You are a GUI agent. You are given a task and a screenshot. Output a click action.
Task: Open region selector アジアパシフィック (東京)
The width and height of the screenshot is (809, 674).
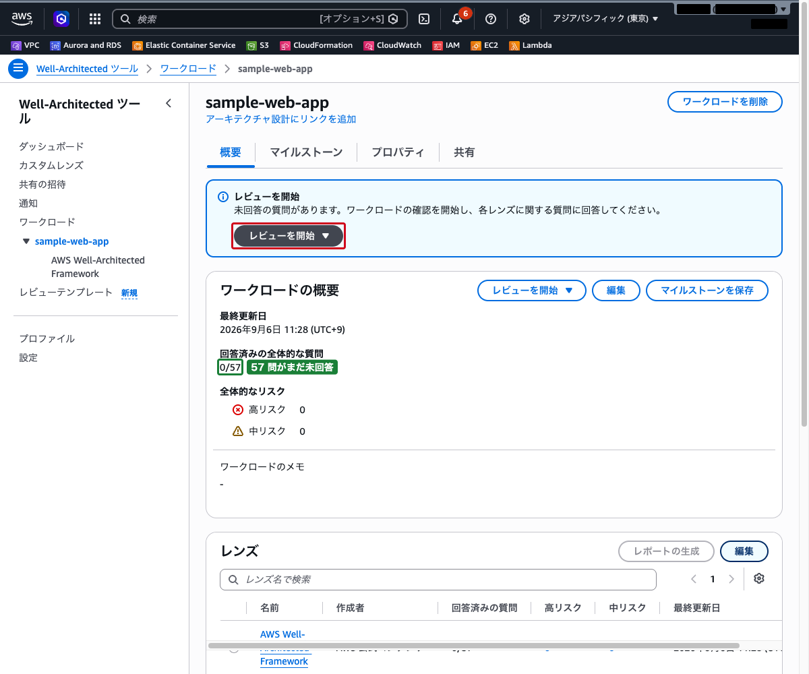pyautogui.click(x=605, y=19)
